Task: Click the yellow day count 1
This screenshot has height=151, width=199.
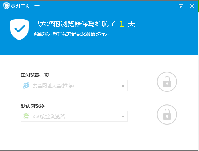Action: (122, 24)
